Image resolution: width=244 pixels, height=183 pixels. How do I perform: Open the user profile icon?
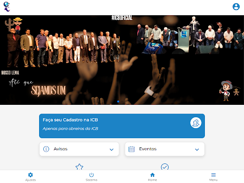click(x=236, y=7)
